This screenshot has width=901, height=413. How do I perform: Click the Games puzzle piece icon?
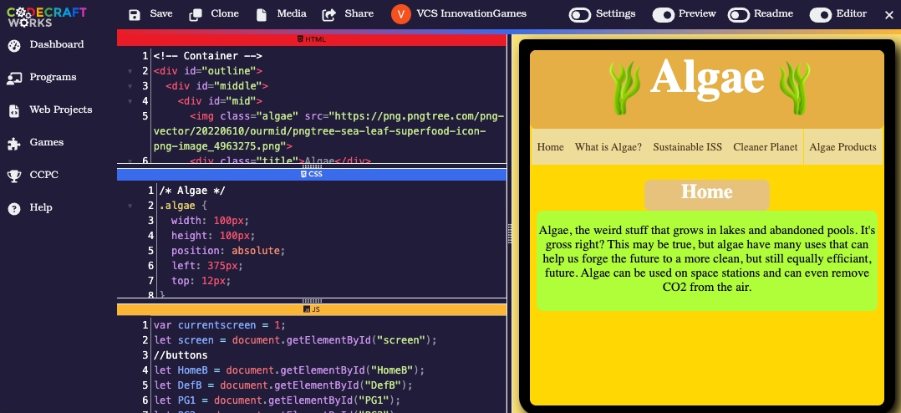coord(14,144)
